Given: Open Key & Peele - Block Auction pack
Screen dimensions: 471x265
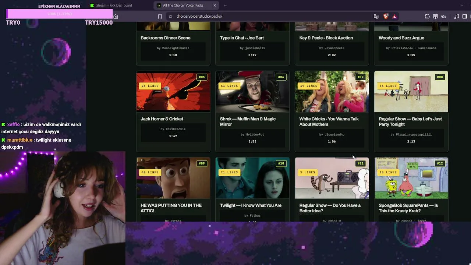Looking at the screenshot, I should (326, 38).
